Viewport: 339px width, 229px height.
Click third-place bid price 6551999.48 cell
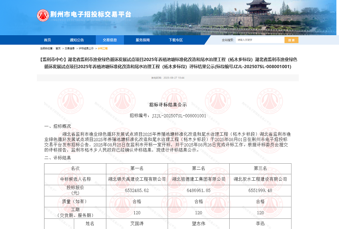(x=260, y=190)
